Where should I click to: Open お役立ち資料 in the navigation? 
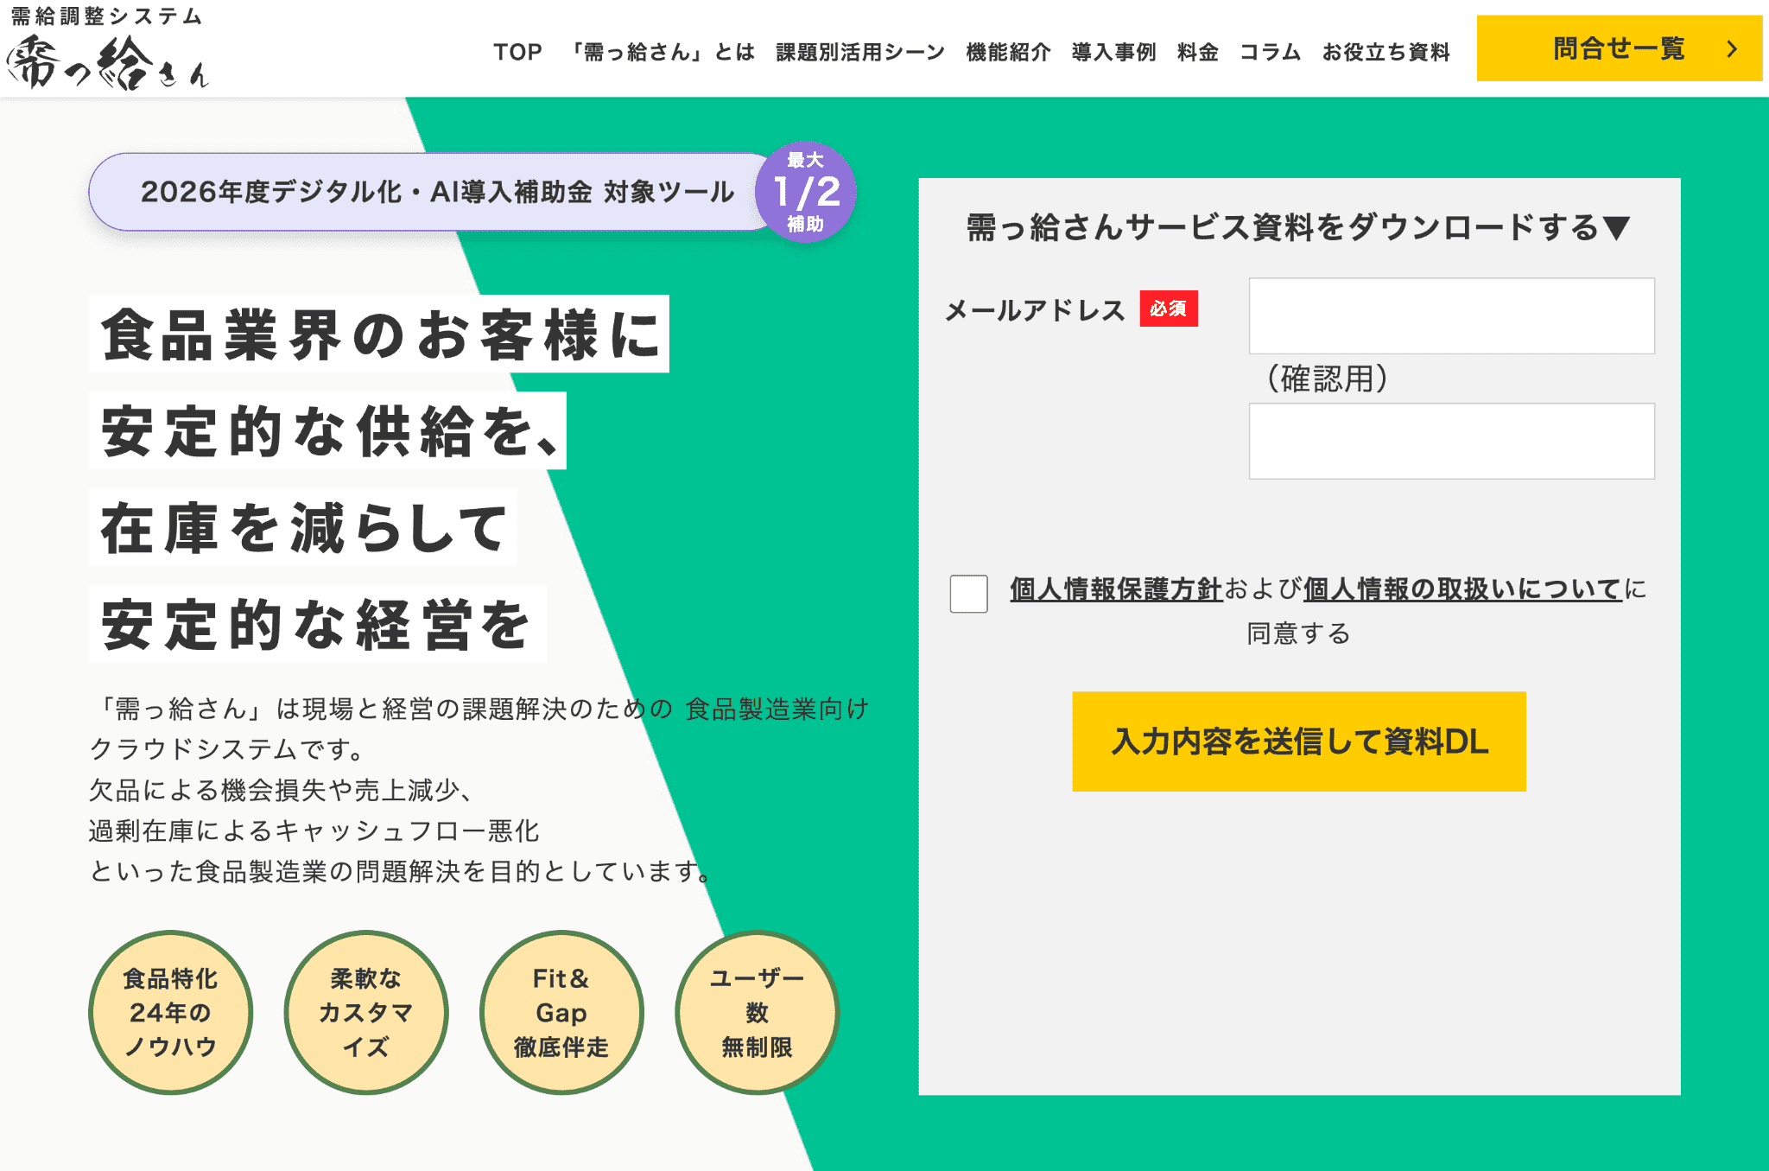tap(1385, 52)
